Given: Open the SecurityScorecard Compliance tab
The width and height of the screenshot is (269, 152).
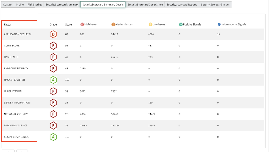Looking at the screenshot, I should click(x=145, y=5).
